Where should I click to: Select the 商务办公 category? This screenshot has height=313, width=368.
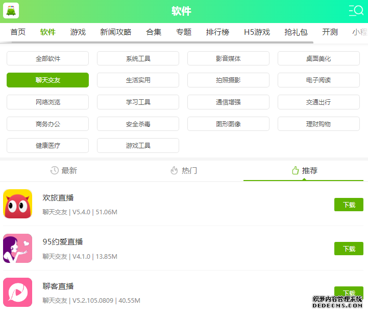point(47,124)
